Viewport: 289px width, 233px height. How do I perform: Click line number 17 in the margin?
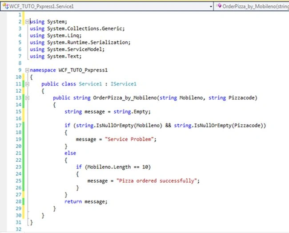click(x=18, y=126)
